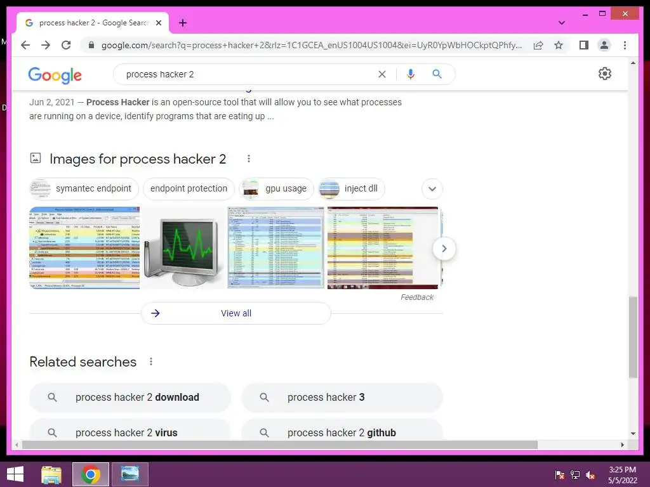Go forward using the browser forward arrow
650x487 pixels.
click(x=46, y=45)
